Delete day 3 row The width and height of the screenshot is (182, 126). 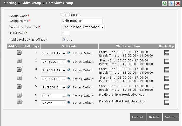167,70
